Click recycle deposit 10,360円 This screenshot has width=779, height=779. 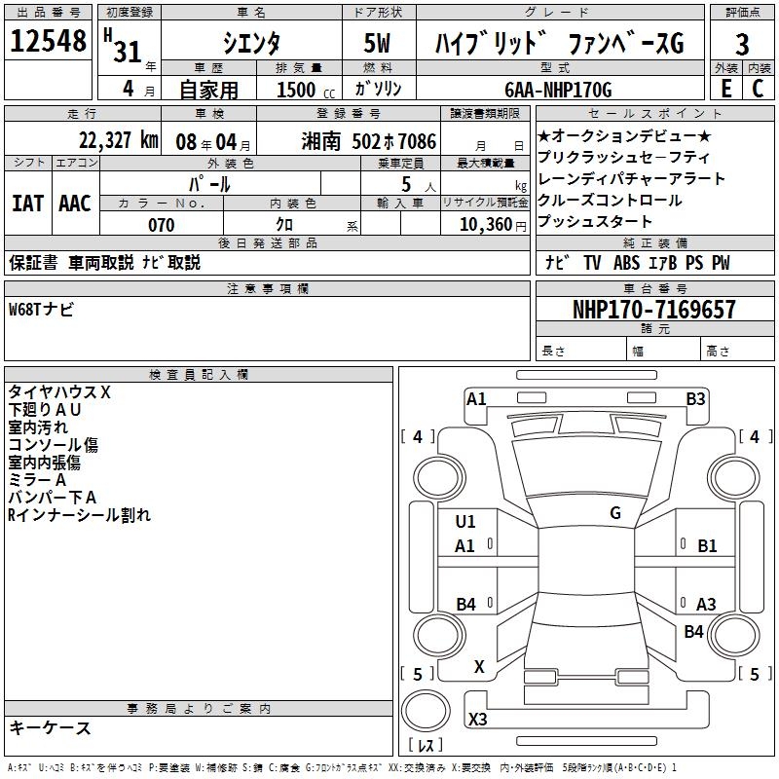tap(493, 225)
